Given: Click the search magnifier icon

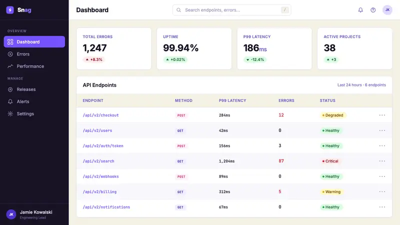Looking at the screenshot, I should tap(179, 10).
